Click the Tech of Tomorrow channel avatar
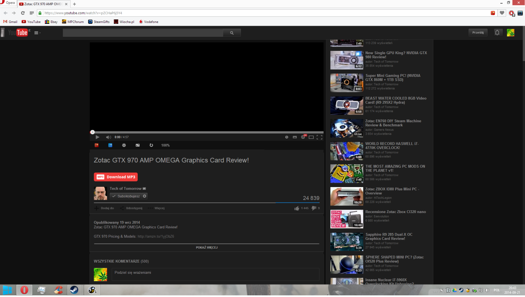 [101, 193]
